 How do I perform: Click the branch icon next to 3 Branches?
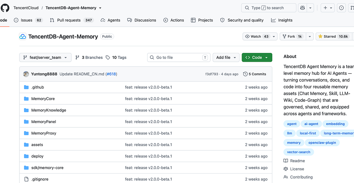click(x=77, y=58)
